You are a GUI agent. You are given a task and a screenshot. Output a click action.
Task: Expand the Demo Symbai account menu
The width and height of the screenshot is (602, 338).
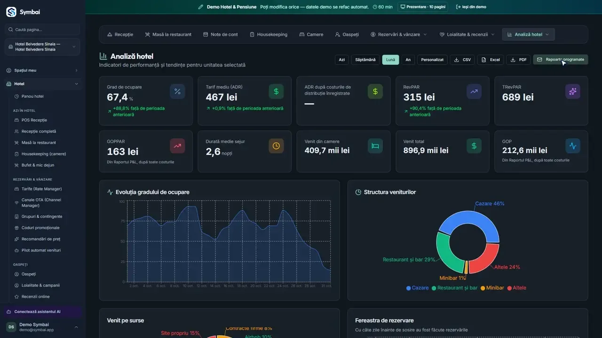(42, 327)
